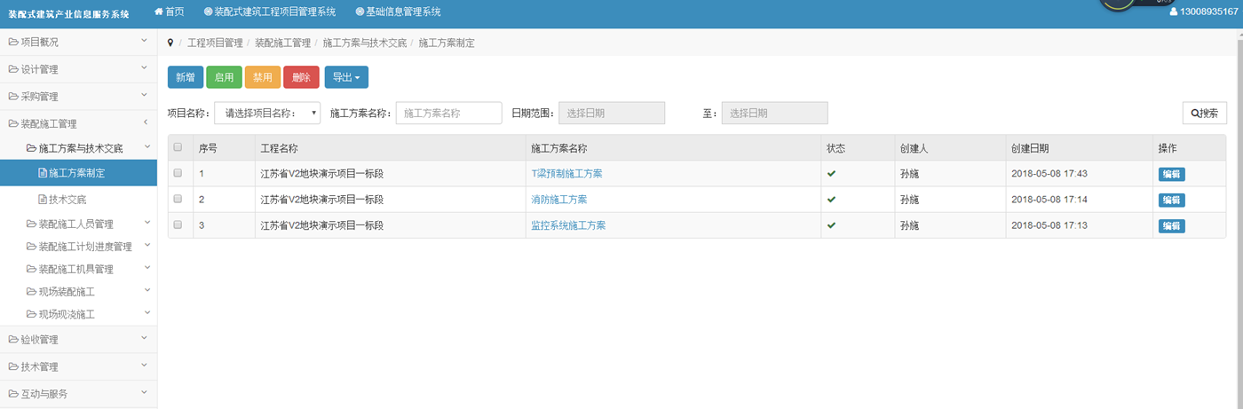1243x409 pixels.
Task: Open the 导出 export dropdown
Action: tap(346, 77)
